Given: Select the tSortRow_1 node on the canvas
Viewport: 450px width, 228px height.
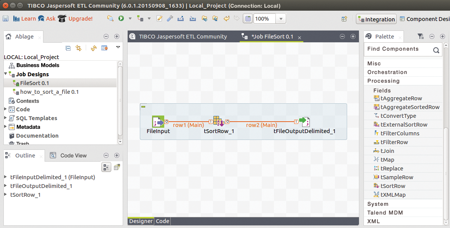Looking at the screenshot, I should tap(219, 121).
